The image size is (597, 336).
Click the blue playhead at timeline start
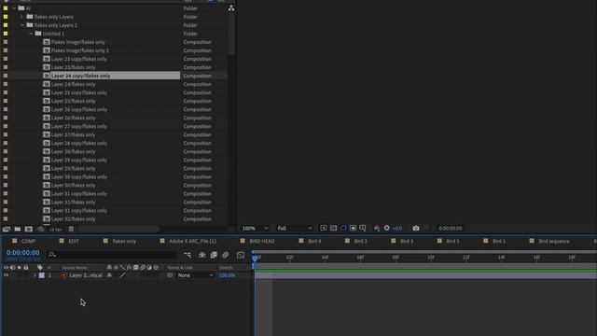pos(255,258)
